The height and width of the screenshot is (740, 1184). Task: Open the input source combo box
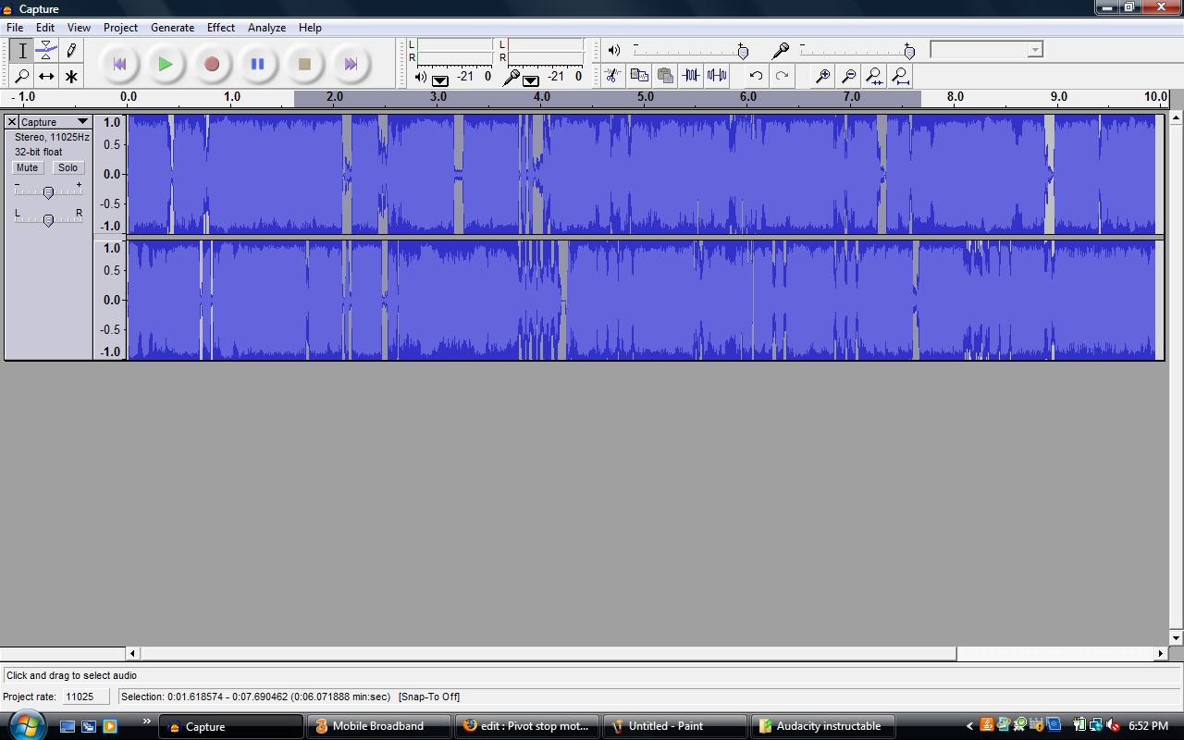point(986,50)
